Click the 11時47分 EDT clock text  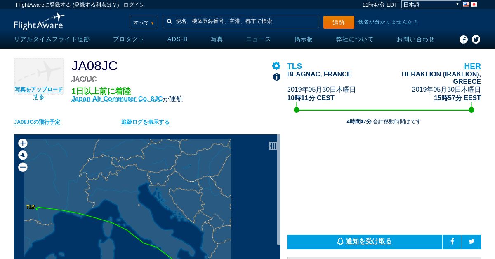[x=379, y=5]
